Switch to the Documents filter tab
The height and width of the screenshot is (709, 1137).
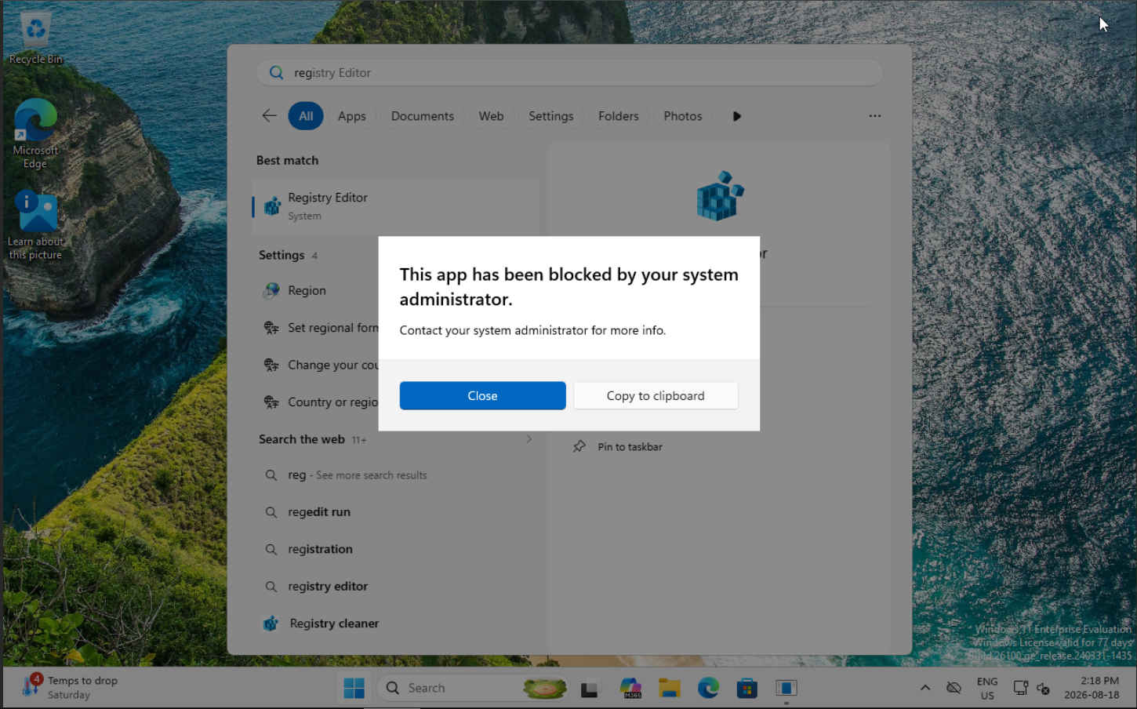tap(423, 116)
